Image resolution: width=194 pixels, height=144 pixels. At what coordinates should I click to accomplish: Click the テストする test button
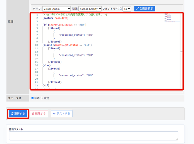click(x=61, y=113)
